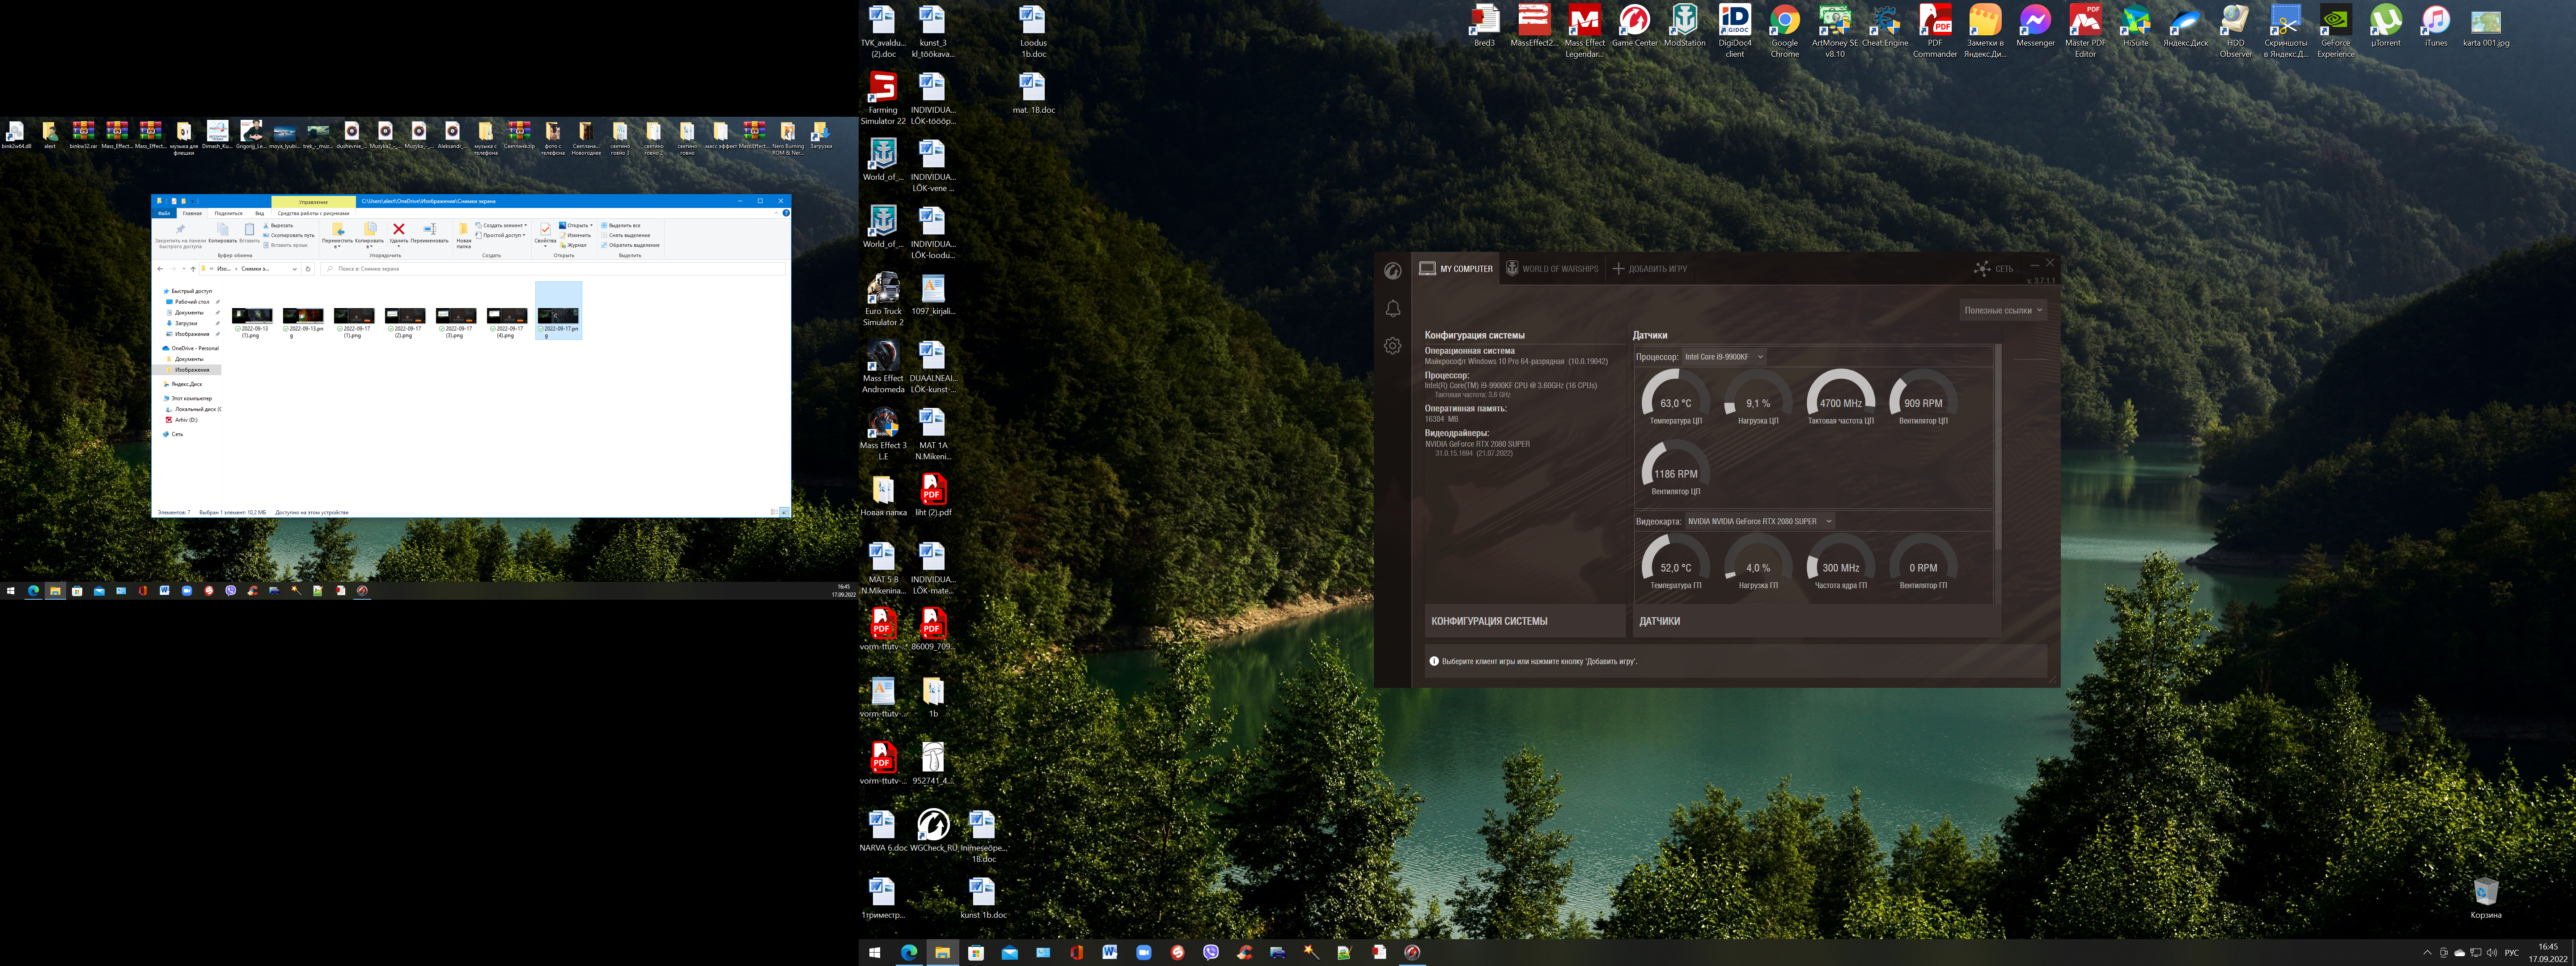The width and height of the screenshot is (2576, 966).
Task: Expand Создать элемент dropdown in ribbon
Action: pos(501,226)
